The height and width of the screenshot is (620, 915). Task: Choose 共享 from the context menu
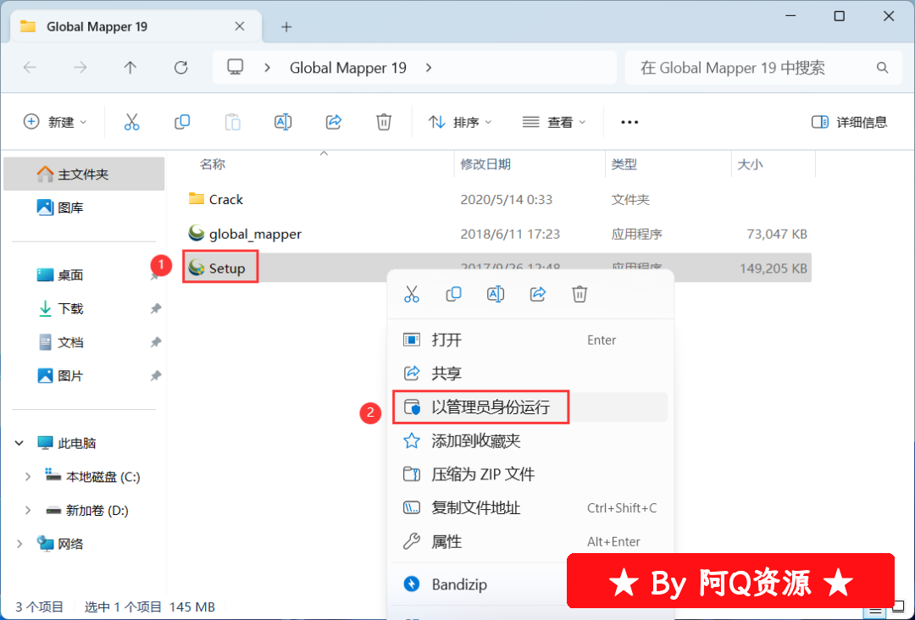[x=530, y=374]
